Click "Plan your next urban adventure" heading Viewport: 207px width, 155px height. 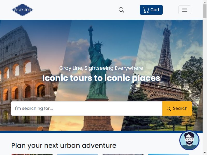coord(64,146)
